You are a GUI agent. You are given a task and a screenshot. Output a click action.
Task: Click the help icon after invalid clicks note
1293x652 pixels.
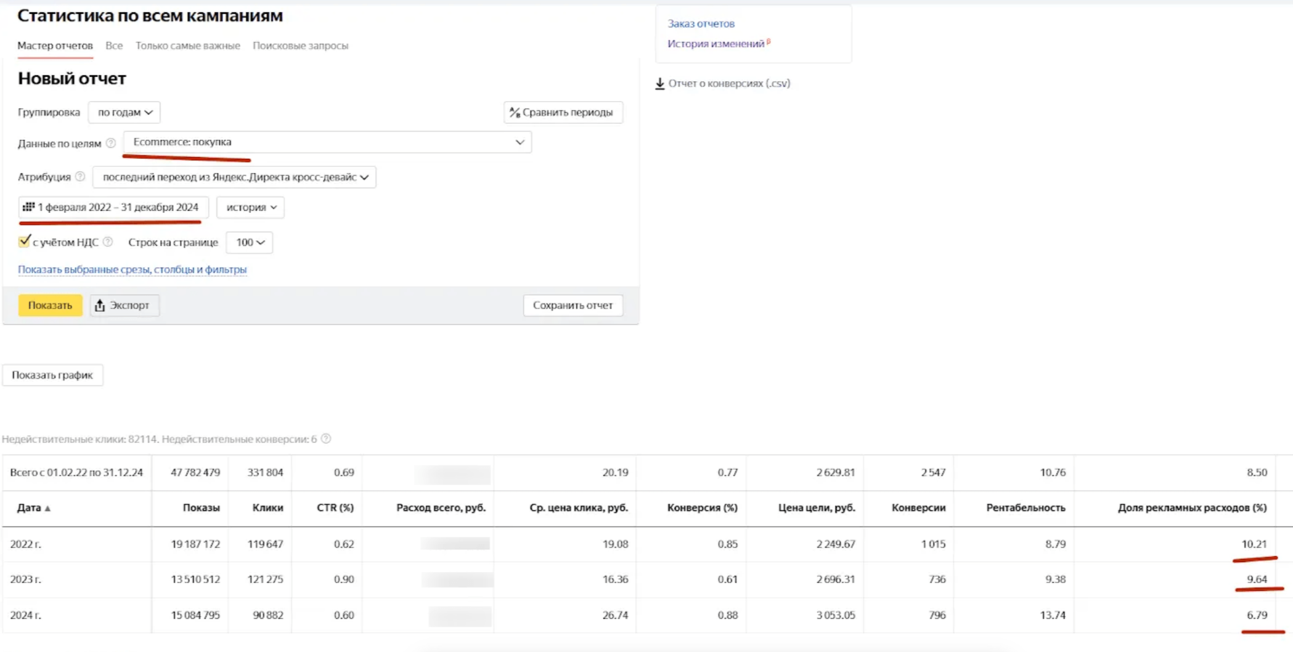pyautogui.click(x=326, y=438)
